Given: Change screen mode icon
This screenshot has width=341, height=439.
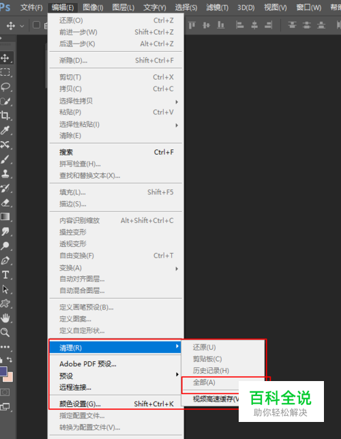Looking at the screenshot, I should (5, 406).
